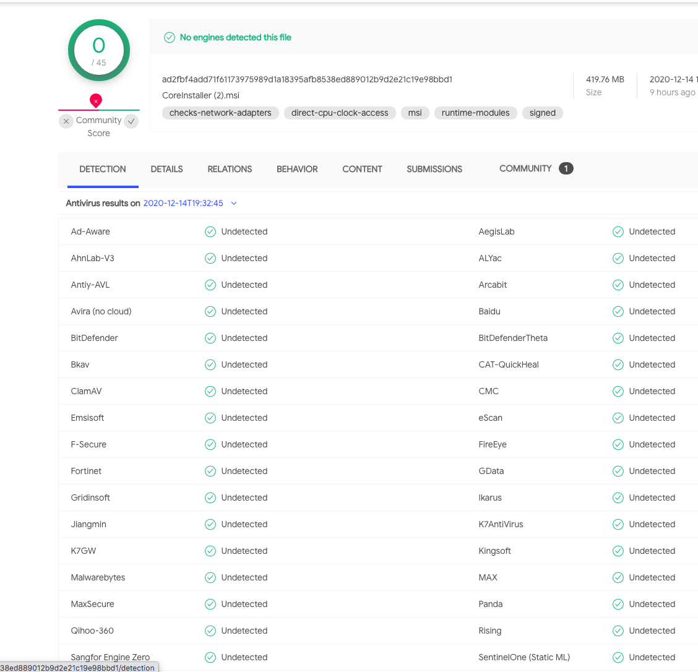Click the Undetected check icon for Panda
The width and height of the screenshot is (698, 672).
[x=618, y=605]
